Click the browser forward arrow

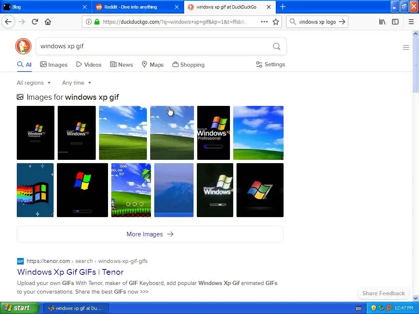pos(22,22)
